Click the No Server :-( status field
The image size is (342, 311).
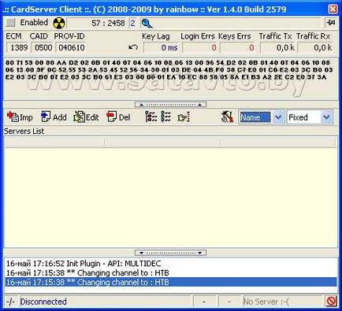282,302
